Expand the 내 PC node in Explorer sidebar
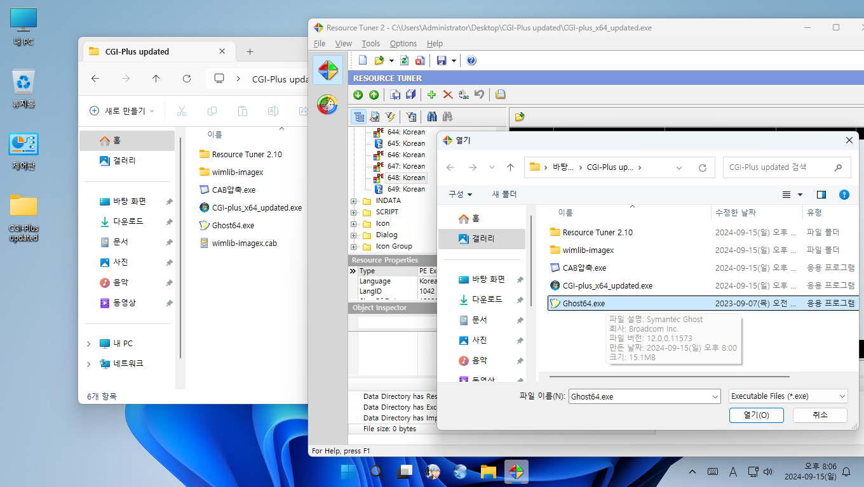This screenshot has width=864, height=487. point(88,343)
